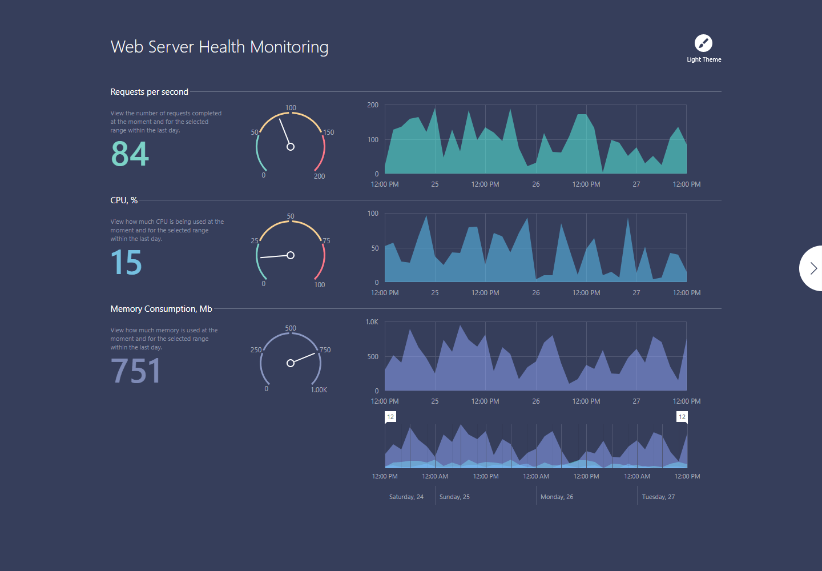Select Monday, 26 on range selector scale
Screen dimensions: 822x571
click(557, 497)
